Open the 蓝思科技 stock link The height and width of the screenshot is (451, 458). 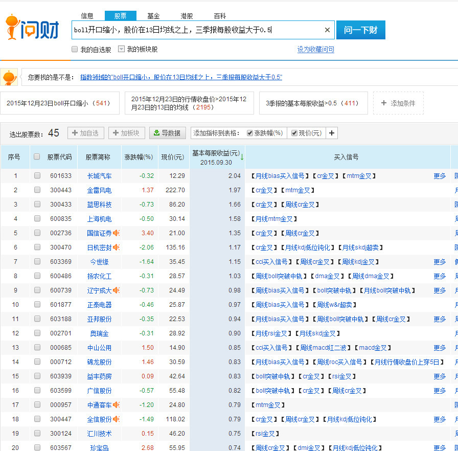point(99,205)
